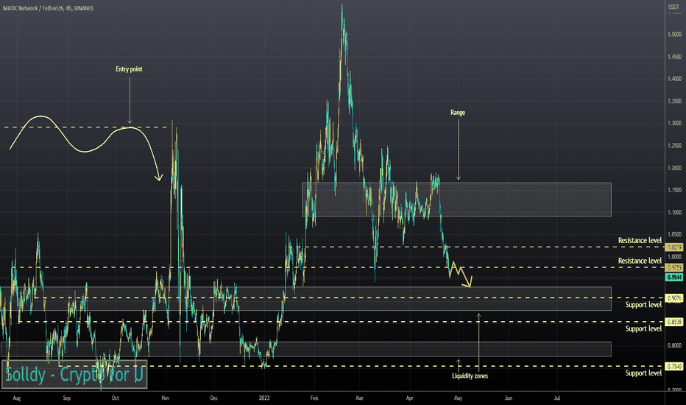Click the green current price tag 0.9544
Screen dimensions: 686x405
pos(674,277)
